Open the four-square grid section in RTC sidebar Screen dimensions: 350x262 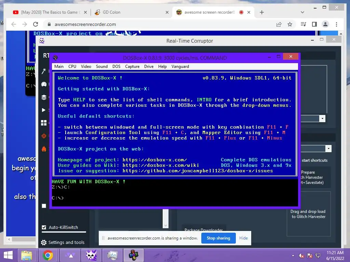click(44, 123)
